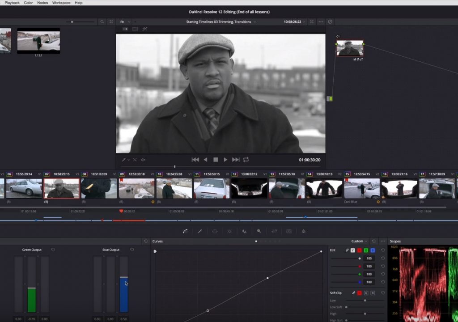The image size is (458, 322).
Task: Enable the Y luminance curve channel
Action: click(x=353, y=250)
